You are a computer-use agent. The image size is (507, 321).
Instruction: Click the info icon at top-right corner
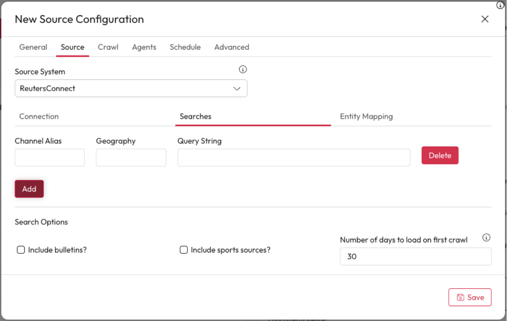pos(500,5)
